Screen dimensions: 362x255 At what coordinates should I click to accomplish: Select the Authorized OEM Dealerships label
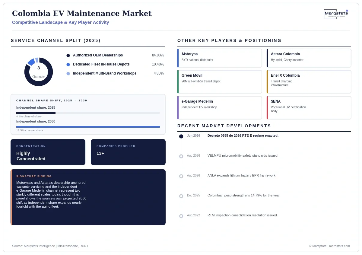click(98, 55)
